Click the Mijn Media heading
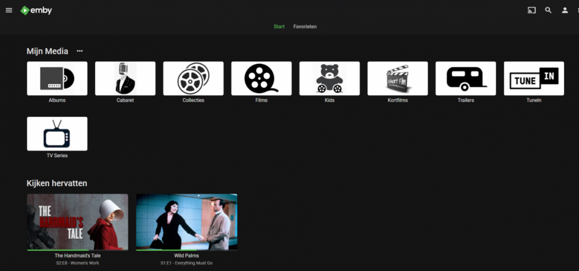Screen dimensions: 579x271 47,51
